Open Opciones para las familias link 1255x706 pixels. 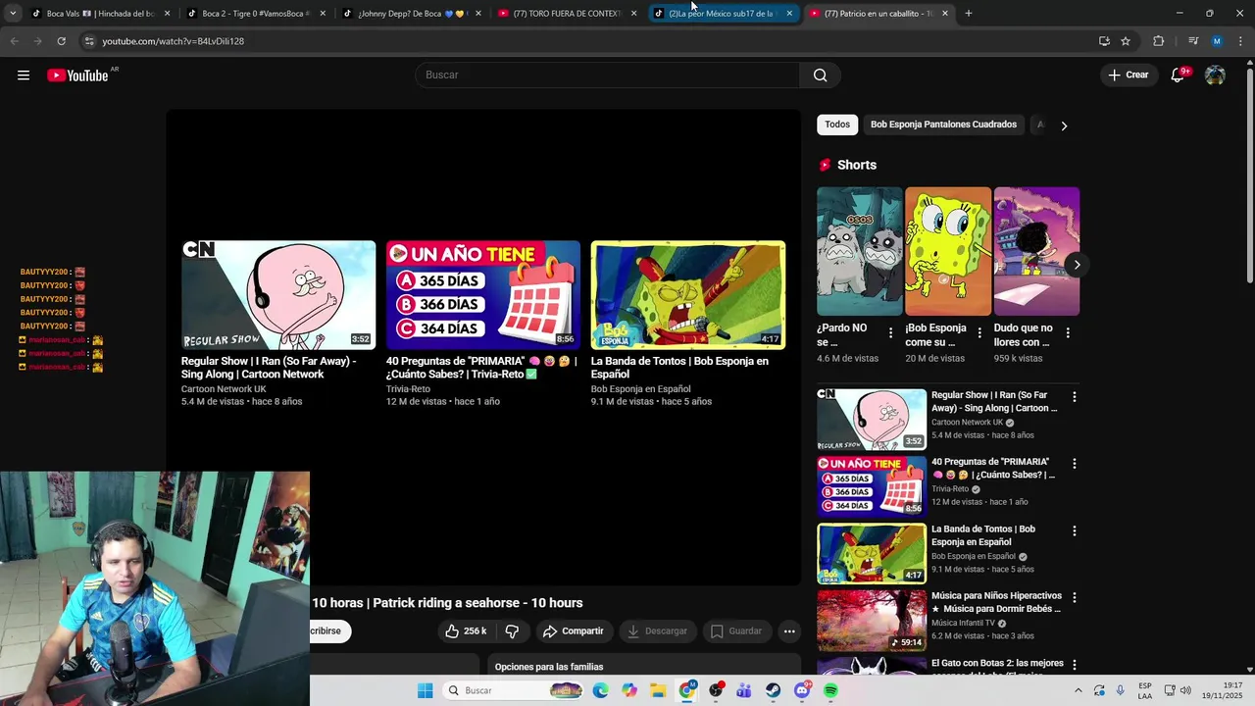coord(549,667)
